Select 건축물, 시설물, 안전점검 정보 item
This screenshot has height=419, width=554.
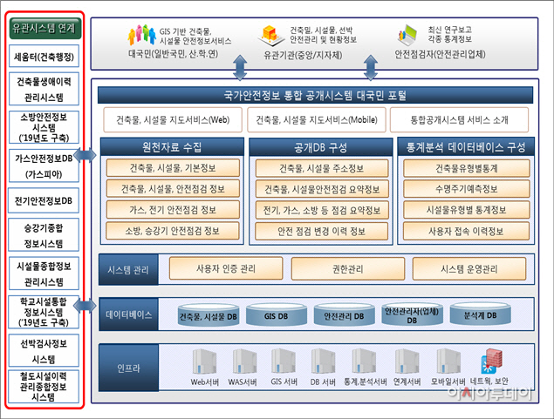click(173, 189)
